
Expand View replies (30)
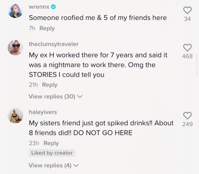pyautogui.click(x=55, y=97)
